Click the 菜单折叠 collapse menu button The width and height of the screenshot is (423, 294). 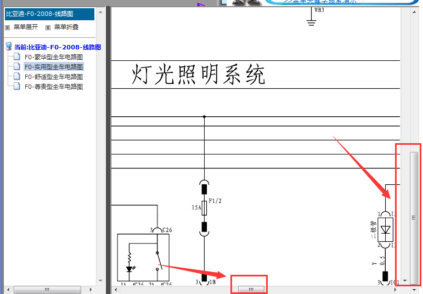[x=66, y=27]
